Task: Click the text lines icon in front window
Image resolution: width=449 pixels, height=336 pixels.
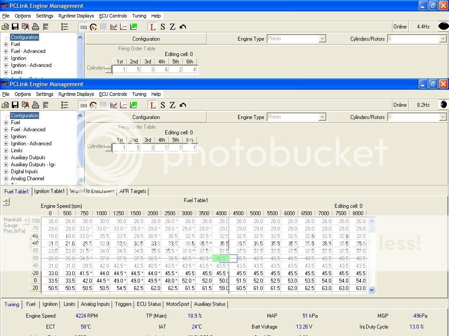Action: [46, 105]
